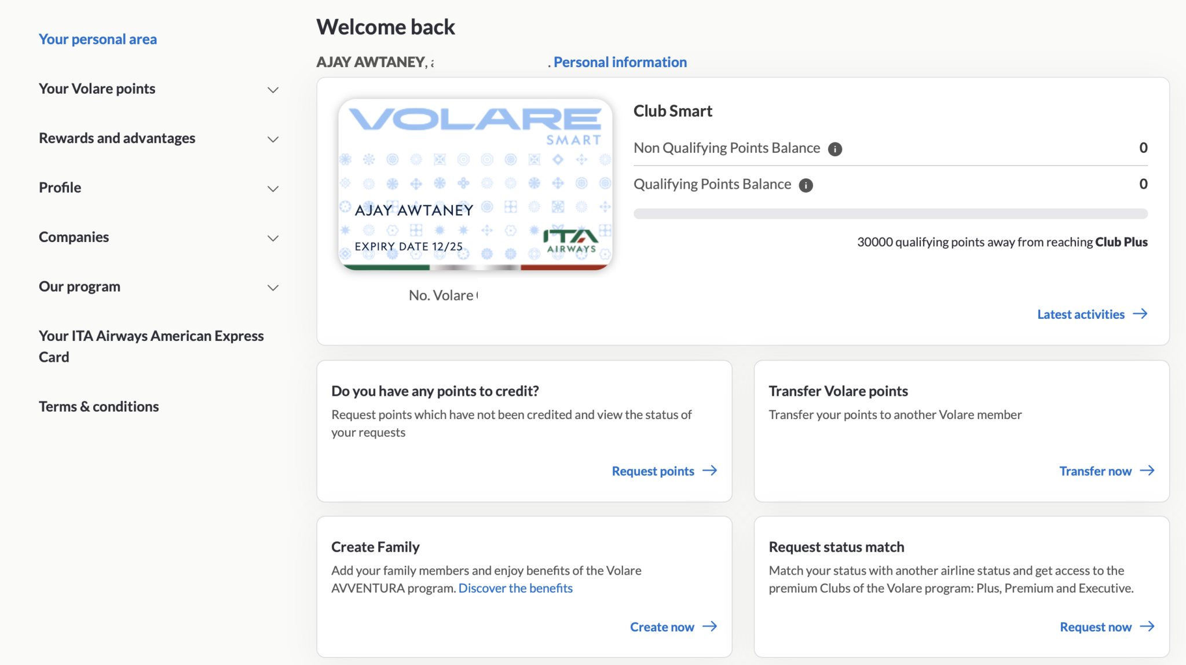
Task: Click the arrow next to Create now
Action: (709, 626)
